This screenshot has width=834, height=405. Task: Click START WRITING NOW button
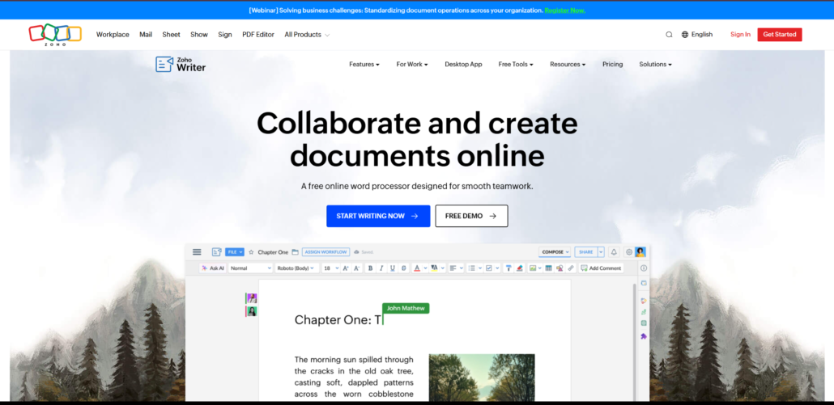click(x=378, y=216)
